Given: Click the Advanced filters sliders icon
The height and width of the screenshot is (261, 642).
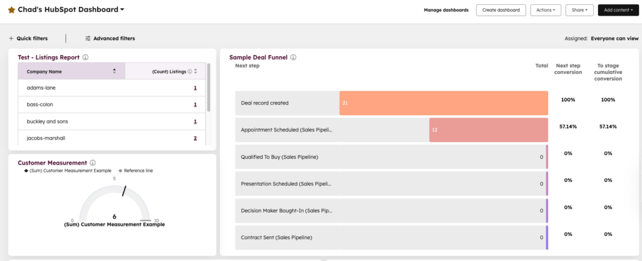Looking at the screenshot, I should click(x=88, y=38).
